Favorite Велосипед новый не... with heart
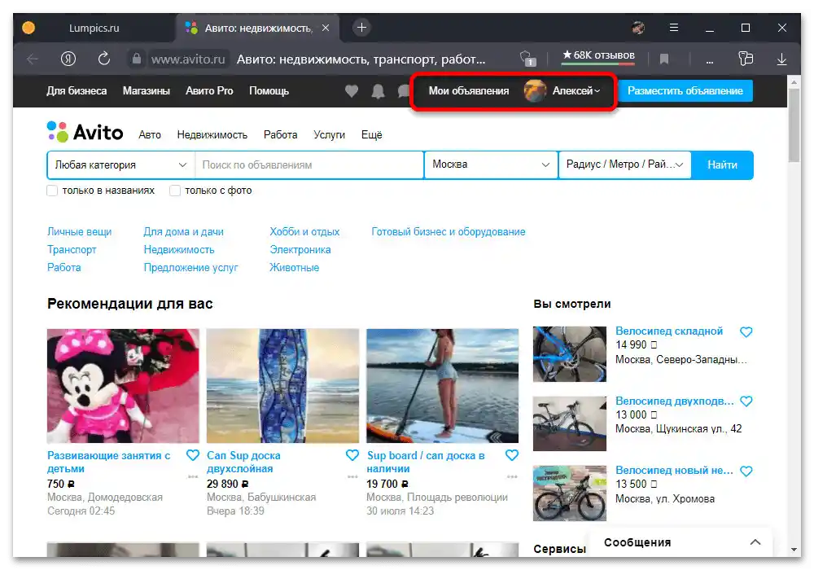814x570 pixels. [x=746, y=471]
